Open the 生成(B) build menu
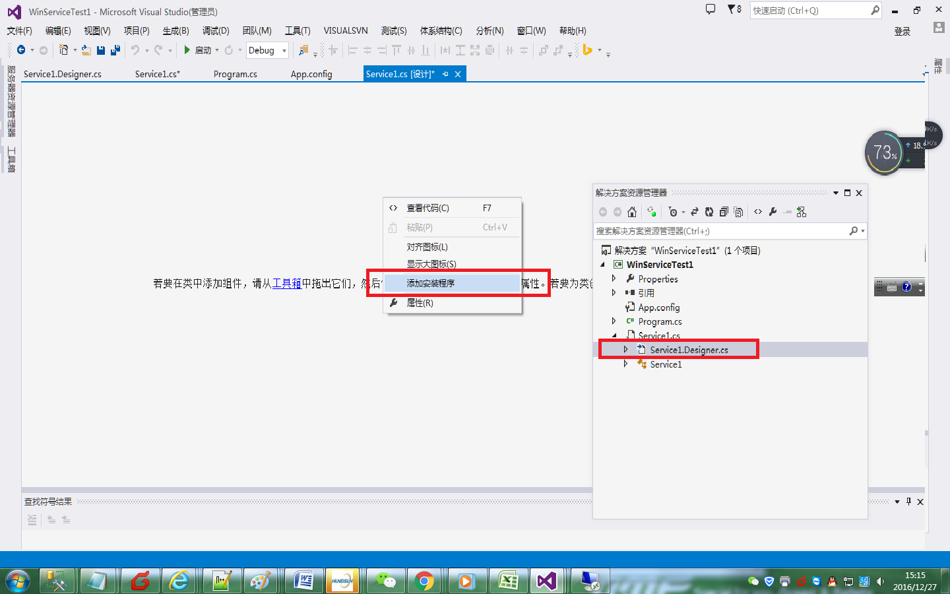This screenshot has height=594, width=950. click(175, 30)
